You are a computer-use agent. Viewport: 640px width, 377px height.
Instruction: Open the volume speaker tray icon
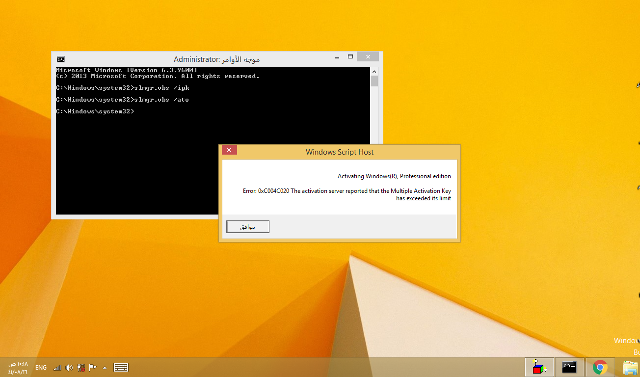pyautogui.click(x=69, y=367)
